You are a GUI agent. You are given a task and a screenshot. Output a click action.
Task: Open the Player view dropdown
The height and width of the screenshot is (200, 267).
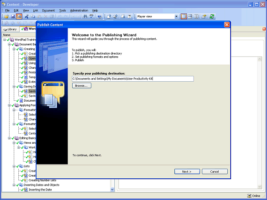[176, 17]
